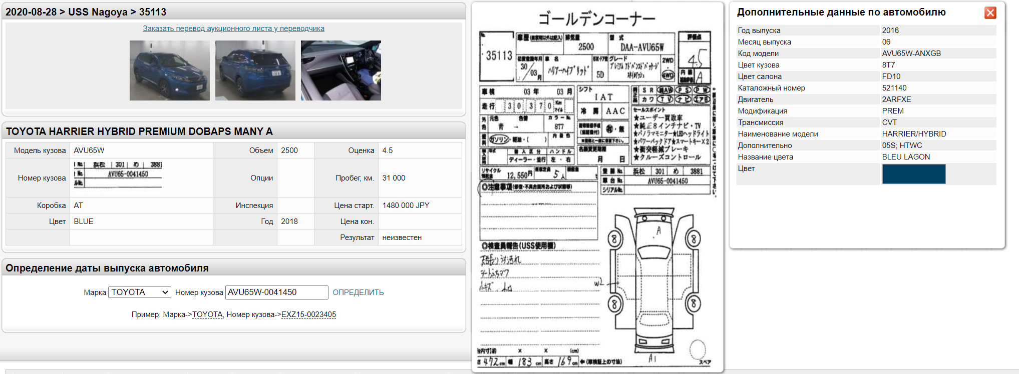Image resolution: width=1019 pixels, height=374 pixels.
Task: Open the front view car photo thumbnail
Action: (x=169, y=70)
